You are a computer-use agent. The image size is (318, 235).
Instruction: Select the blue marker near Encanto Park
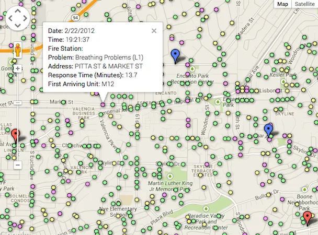175,56
